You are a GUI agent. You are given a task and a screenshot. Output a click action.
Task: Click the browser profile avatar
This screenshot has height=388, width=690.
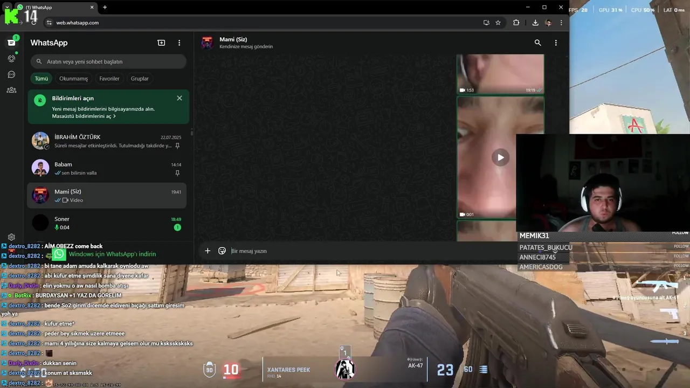point(548,23)
